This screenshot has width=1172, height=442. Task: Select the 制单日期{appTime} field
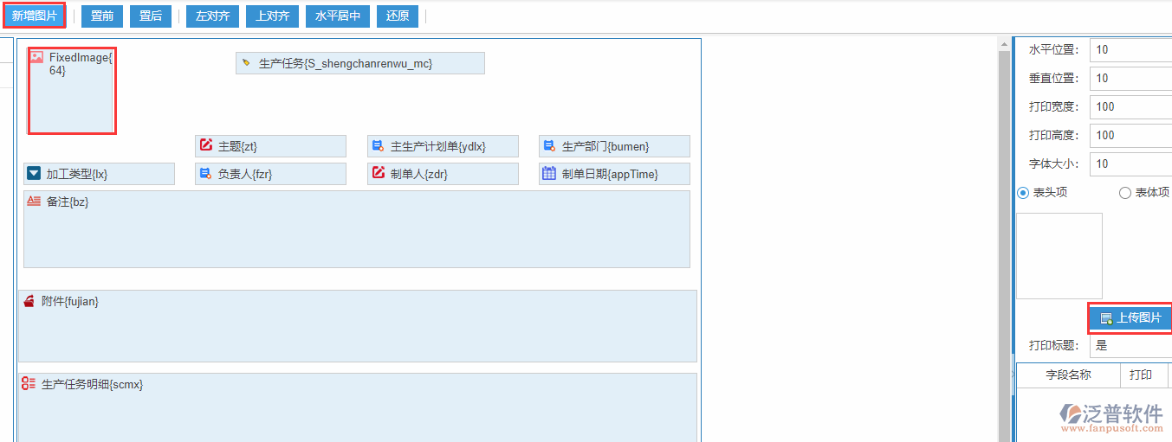[614, 174]
